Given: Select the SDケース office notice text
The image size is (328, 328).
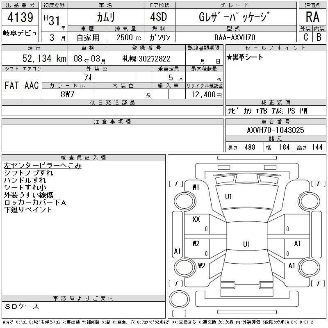Looking at the screenshot, I should [x=22, y=306].
